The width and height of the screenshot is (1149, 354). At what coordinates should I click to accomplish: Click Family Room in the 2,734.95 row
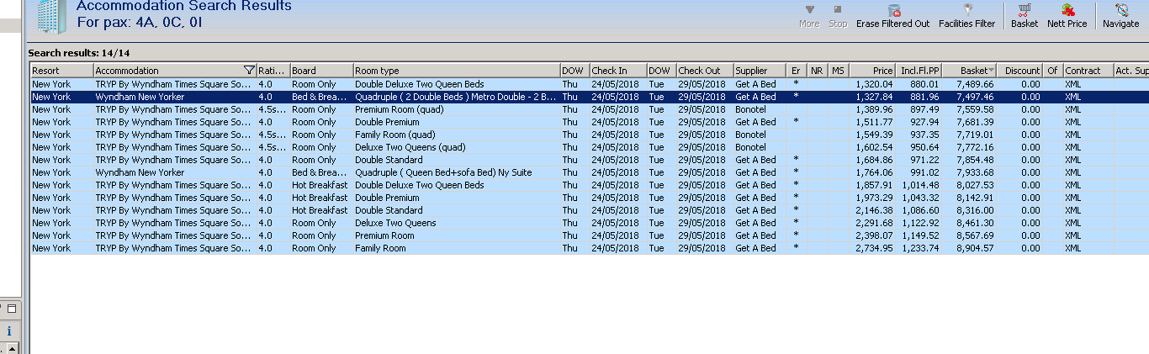pyautogui.click(x=380, y=248)
